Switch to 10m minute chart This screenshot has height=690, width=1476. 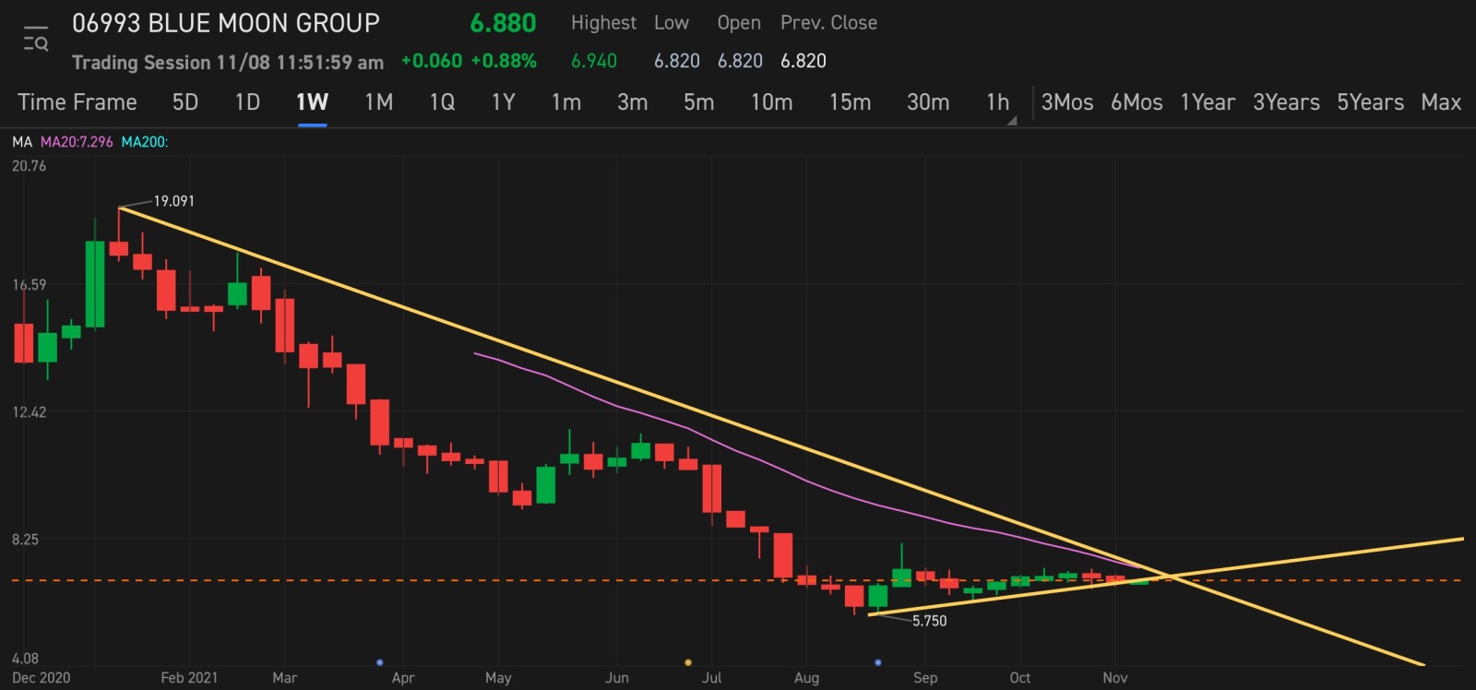(x=771, y=102)
